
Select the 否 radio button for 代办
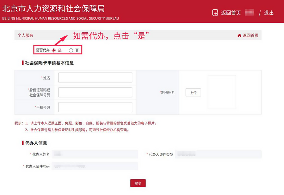[x=71, y=50]
